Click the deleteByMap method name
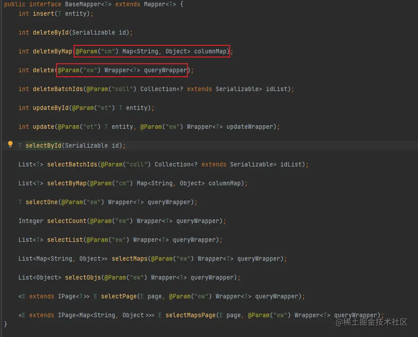Image resolution: width=418 pixels, height=337 pixels. click(52, 51)
